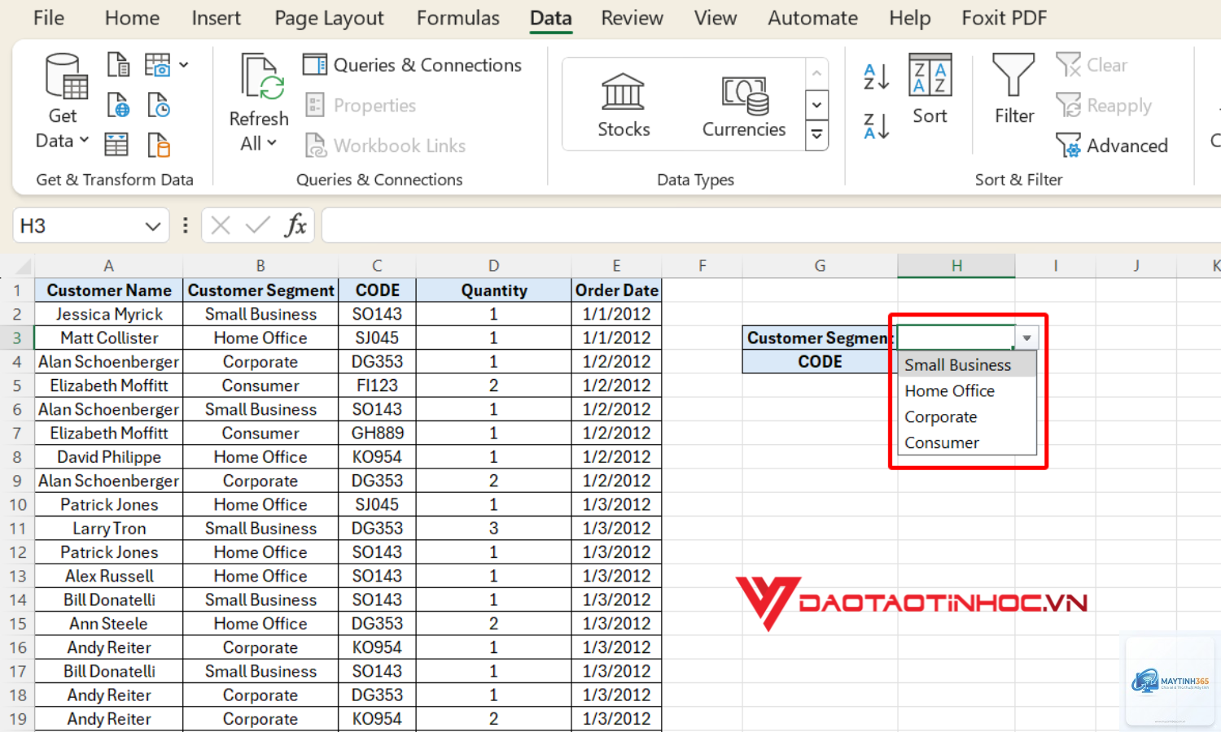Expand the Name Box dropdown
This screenshot has height=732, width=1221.
click(152, 226)
